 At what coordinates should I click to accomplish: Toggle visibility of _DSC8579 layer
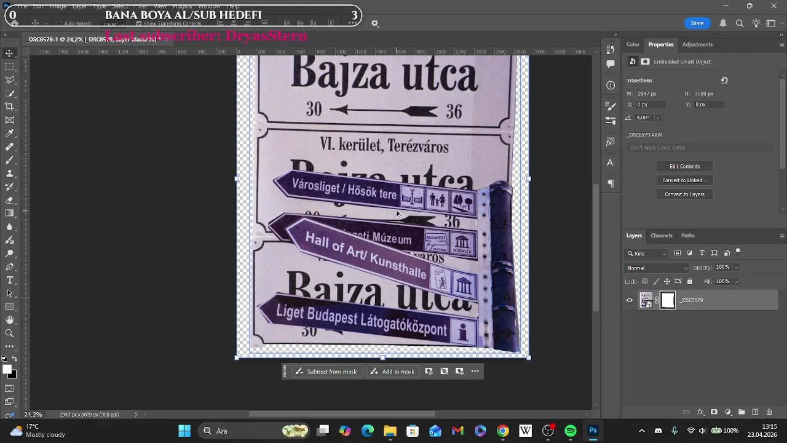629,300
